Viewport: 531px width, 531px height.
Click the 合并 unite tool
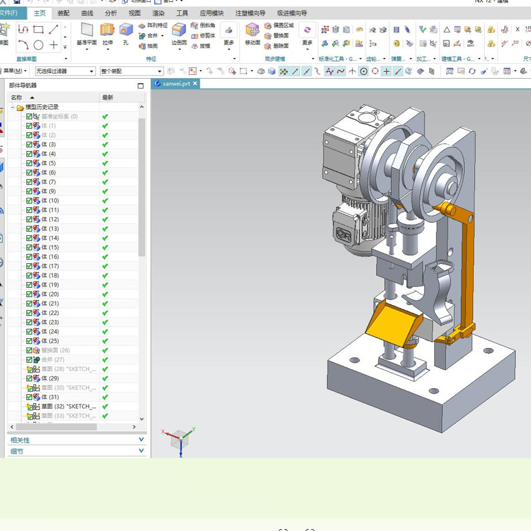click(149, 36)
